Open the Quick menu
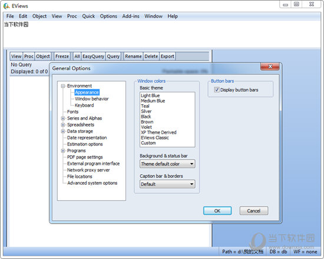This screenshot has height=259, width=324. click(88, 16)
